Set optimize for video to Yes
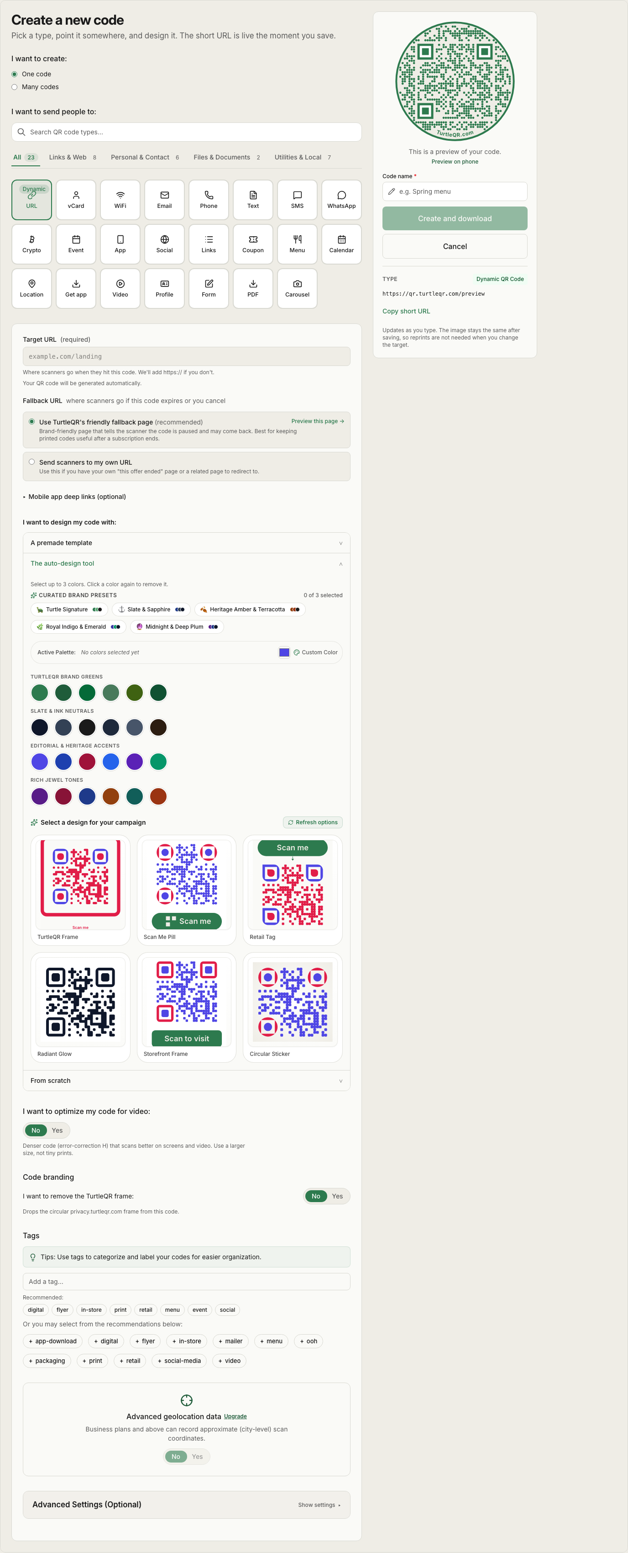Screen dimensions: 628x1553 (57, 1130)
